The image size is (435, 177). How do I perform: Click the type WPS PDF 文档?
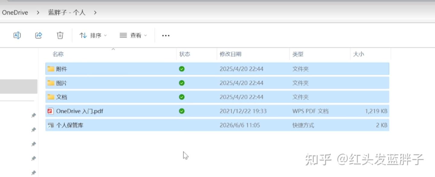310,111
